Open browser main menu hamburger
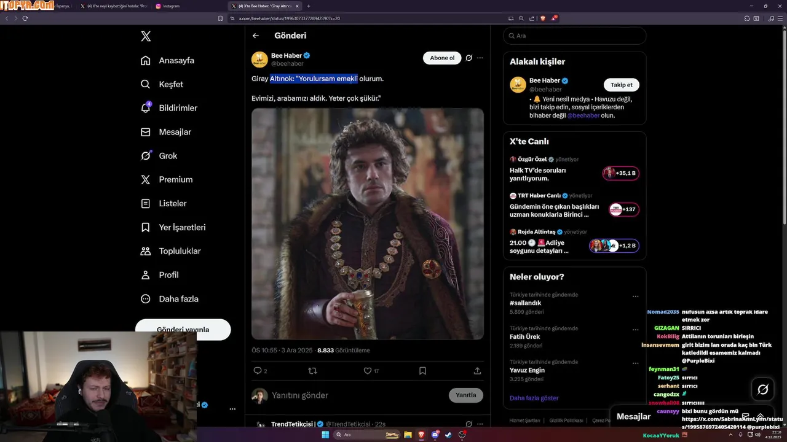Viewport: 787px width, 442px height. (780, 18)
